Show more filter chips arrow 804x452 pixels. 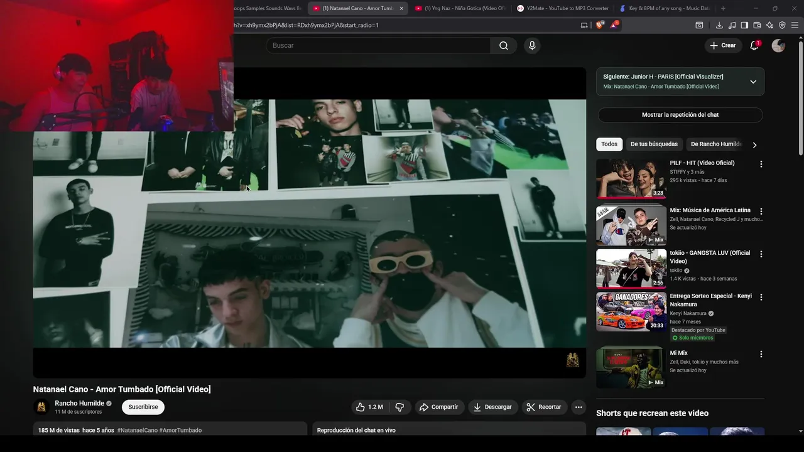coord(754,144)
